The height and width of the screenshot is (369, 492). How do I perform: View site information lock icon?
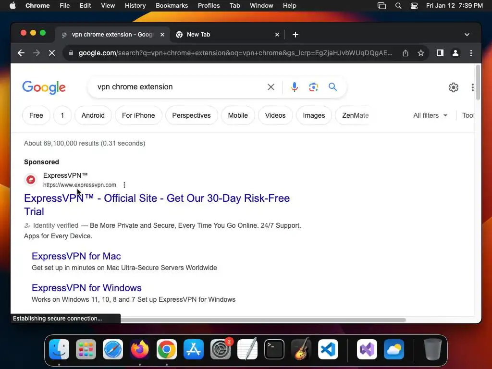click(x=71, y=53)
